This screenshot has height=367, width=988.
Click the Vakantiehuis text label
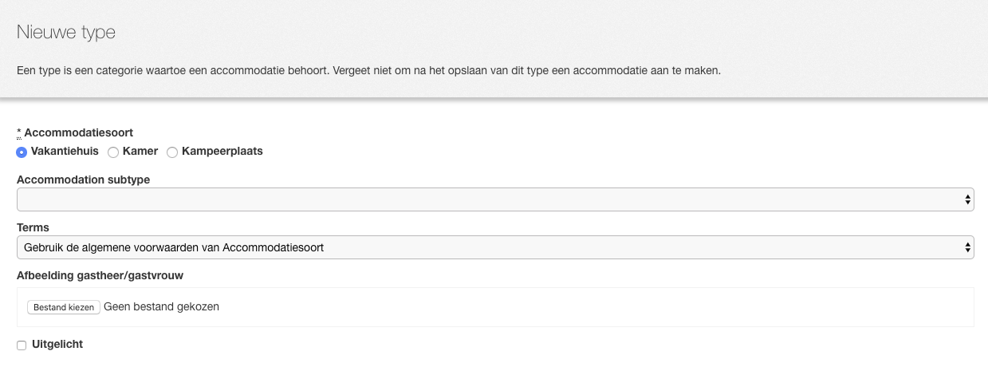[65, 151]
